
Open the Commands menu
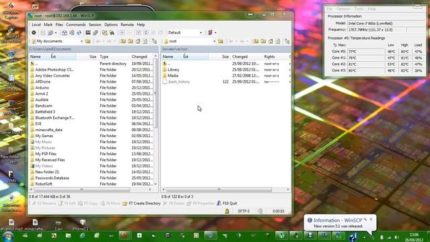[x=76, y=24]
